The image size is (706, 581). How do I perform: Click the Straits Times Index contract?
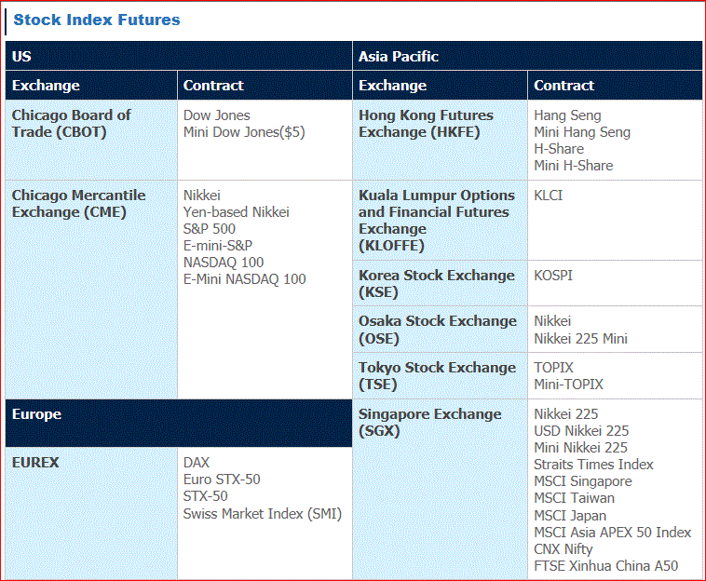pyautogui.click(x=593, y=465)
